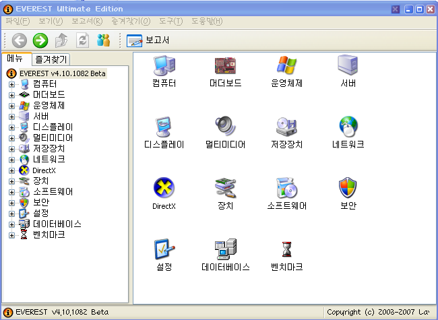Open the 파일(F) menu
The width and height of the screenshot is (438, 320).
tap(18, 22)
